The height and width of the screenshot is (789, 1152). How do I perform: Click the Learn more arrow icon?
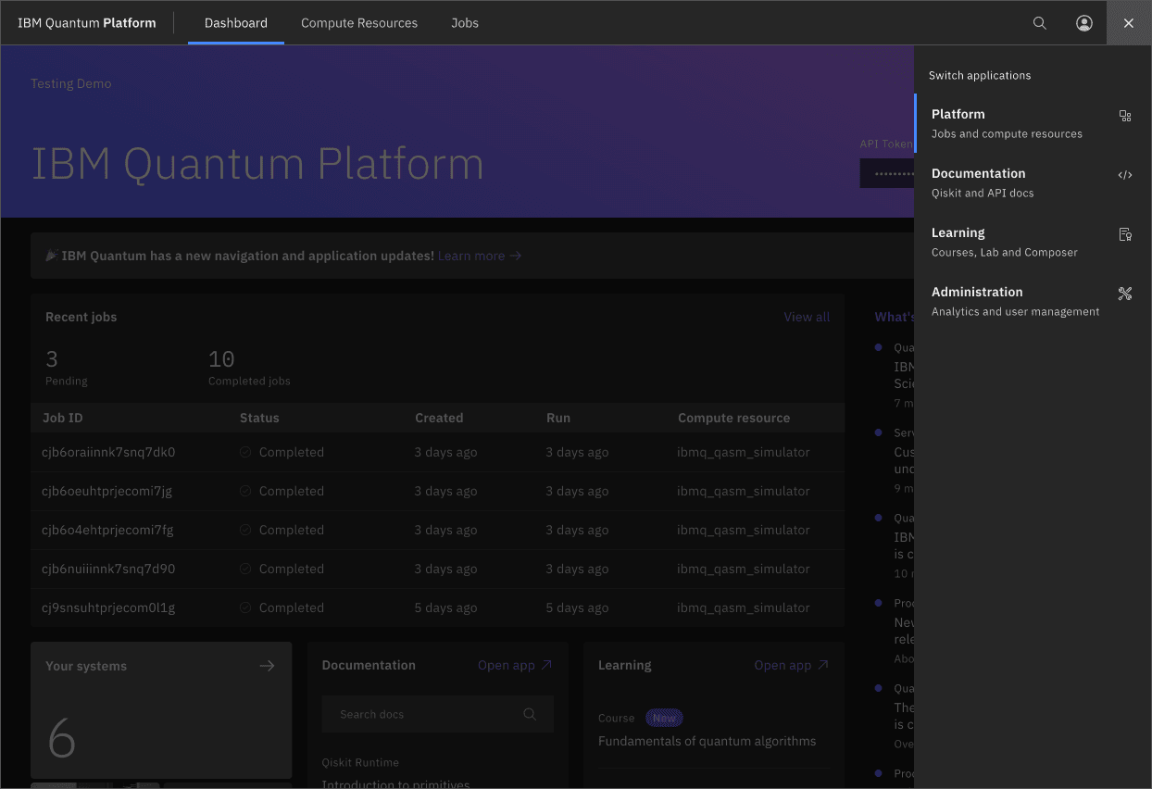click(x=516, y=256)
